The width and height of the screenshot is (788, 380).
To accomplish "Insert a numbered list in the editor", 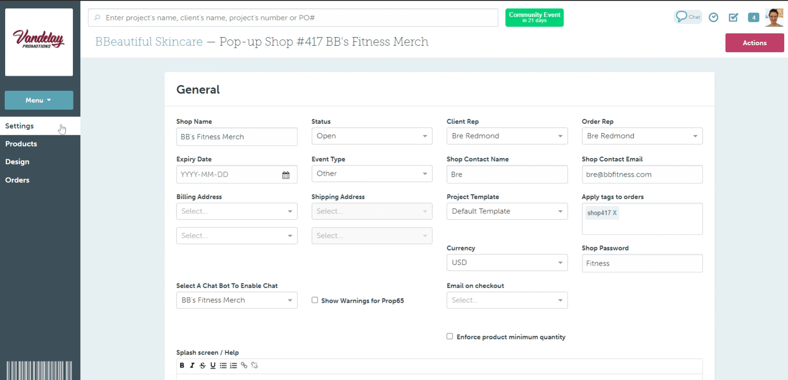I will 233,365.
